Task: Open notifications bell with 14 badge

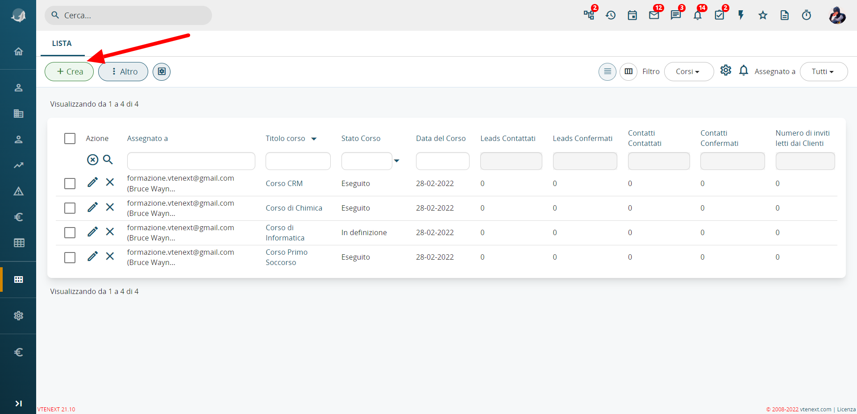Action: [x=698, y=15]
